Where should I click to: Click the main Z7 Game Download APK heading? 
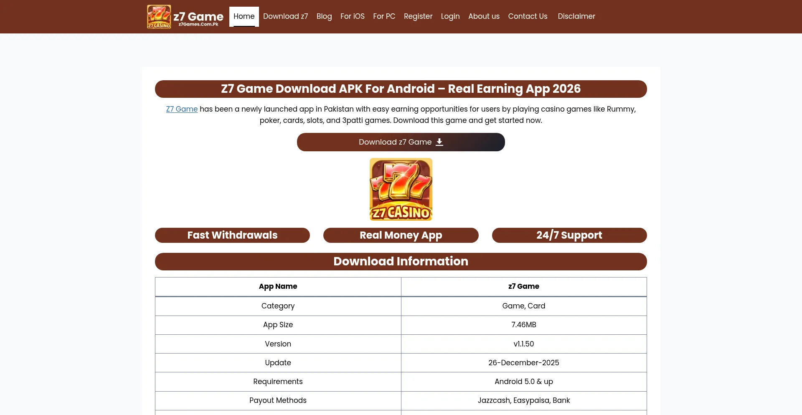[x=401, y=89]
